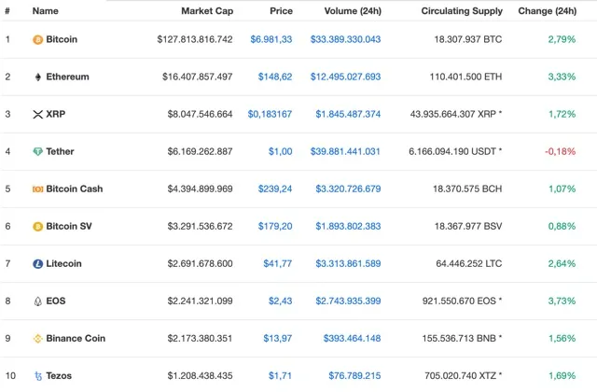This screenshot has height=392, width=597.
Task: Select Tether change value -0,18%
Action: point(560,151)
